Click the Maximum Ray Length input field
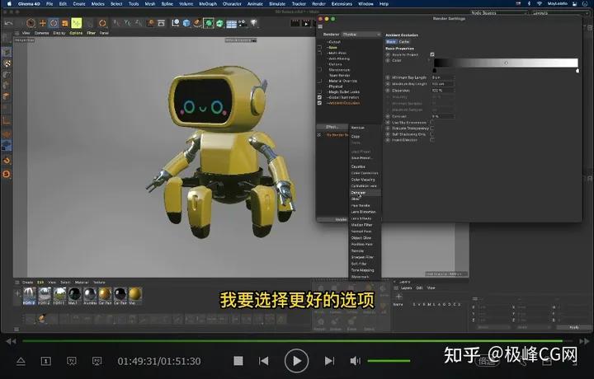 pyautogui.click(x=443, y=84)
